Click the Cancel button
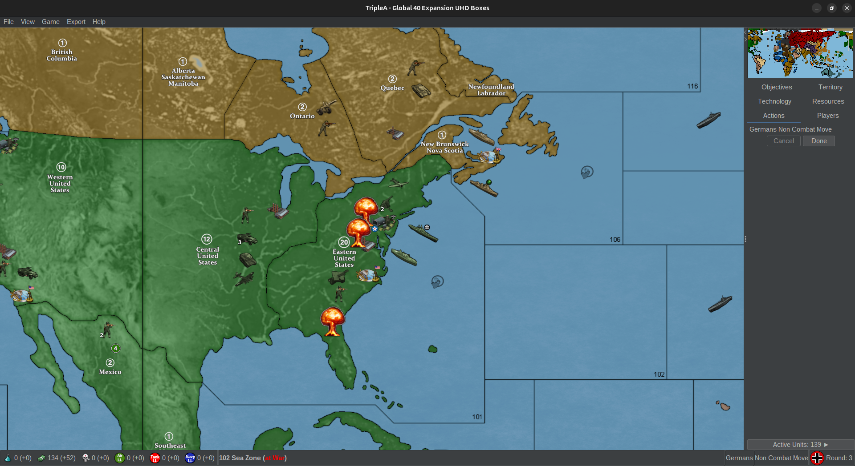855x466 pixels. click(x=783, y=141)
